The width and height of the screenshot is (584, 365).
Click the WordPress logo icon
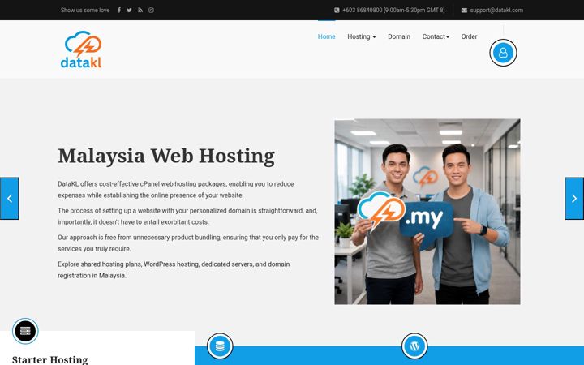414,346
